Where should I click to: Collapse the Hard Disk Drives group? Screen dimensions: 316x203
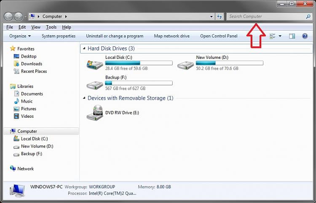coord(84,48)
